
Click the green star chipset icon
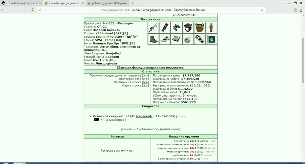[x=211, y=39]
